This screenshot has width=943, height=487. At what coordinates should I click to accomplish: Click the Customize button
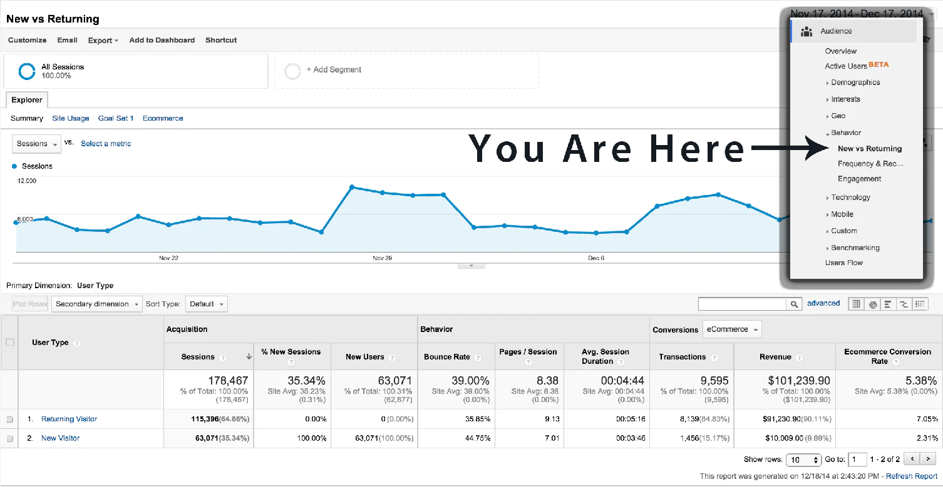(x=28, y=40)
